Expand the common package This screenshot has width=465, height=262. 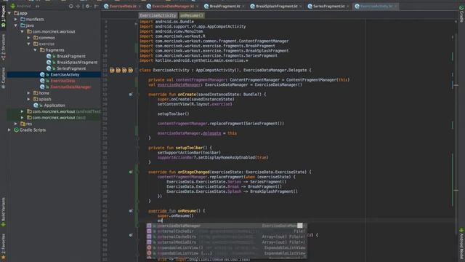(x=29, y=38)
